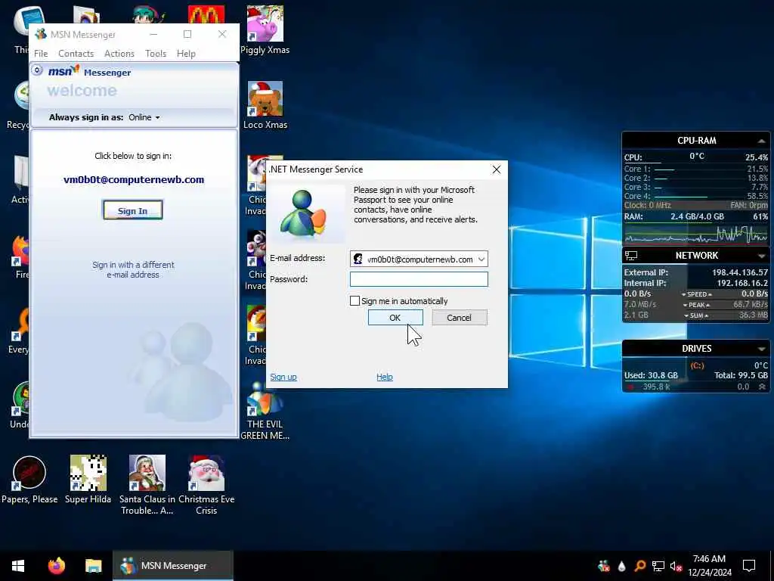Click the RAM usage graph in CPU-RAM widget
Screen dimensions: 774x581
pos(695,235)
